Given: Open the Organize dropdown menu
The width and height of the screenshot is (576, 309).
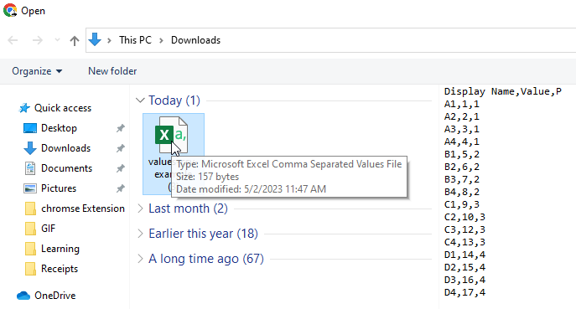Looking at the screenshot, I should coord(37,71).
